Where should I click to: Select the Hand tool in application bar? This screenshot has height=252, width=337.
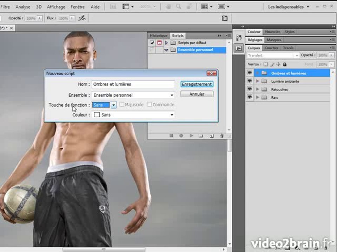coord(168,7)
